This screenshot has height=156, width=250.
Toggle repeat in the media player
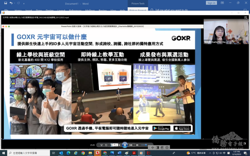pos(106,145)
